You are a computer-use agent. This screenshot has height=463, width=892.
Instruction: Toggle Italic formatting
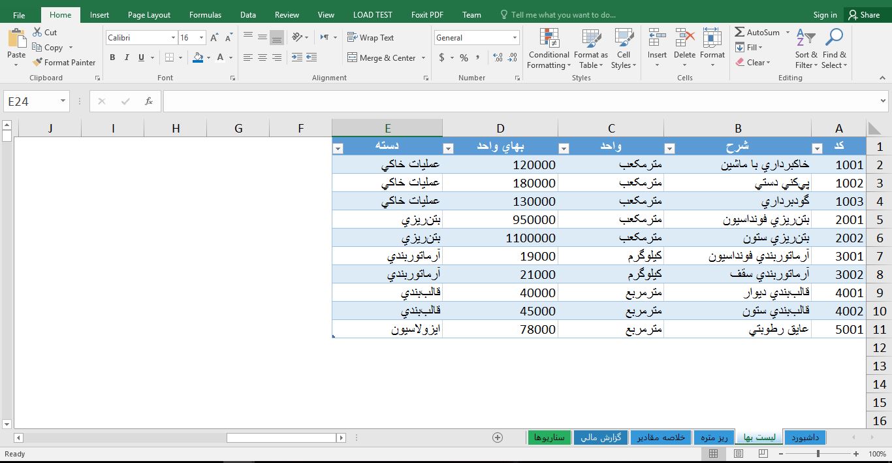(x=127, y=57)
